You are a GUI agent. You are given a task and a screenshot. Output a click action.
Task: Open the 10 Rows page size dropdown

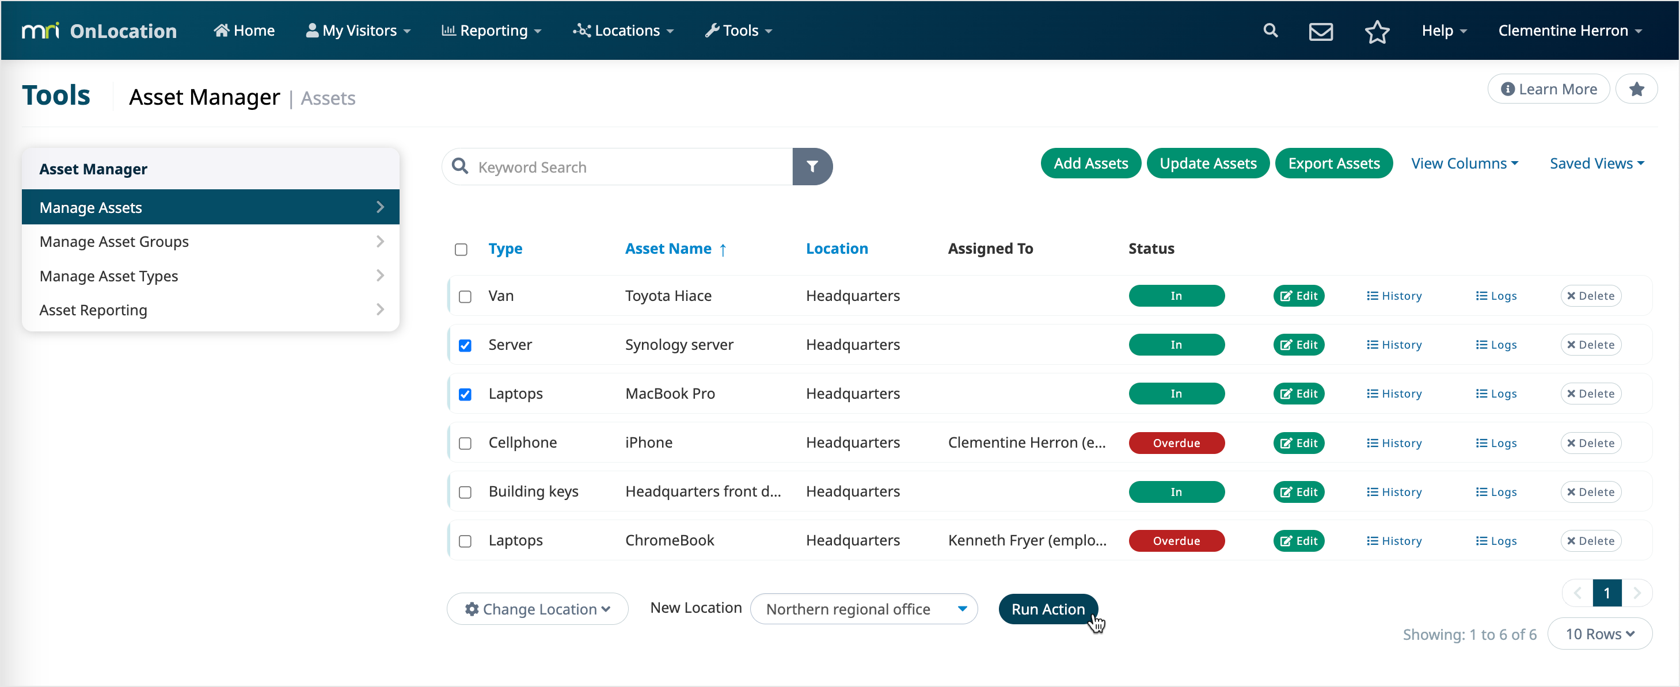tap(1599, 633)
